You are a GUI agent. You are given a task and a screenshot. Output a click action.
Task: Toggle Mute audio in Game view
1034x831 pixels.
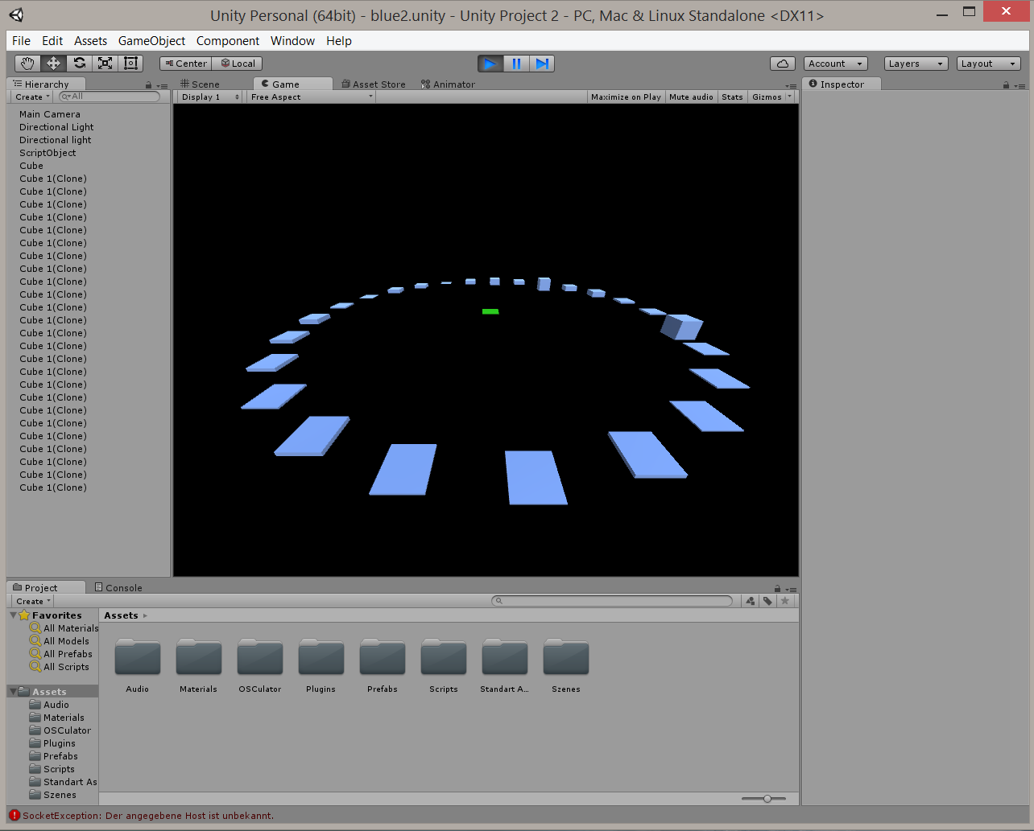(690, 97)
